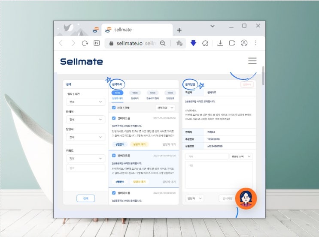319x237 pixels.
Task: Open the zoom magnifier in address bar
Action: pos(163,43)
